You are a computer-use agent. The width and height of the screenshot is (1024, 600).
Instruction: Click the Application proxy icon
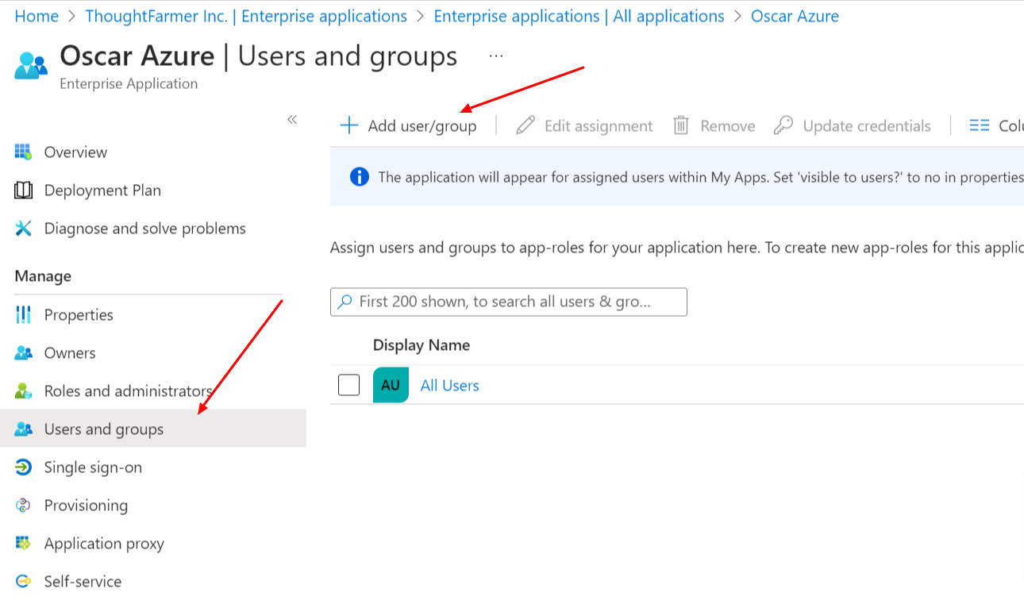click(x=24, y=544)
